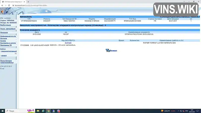Open the taskbar clock and date
Viewport: 201px width, 113px height.
tap(192, 111)
